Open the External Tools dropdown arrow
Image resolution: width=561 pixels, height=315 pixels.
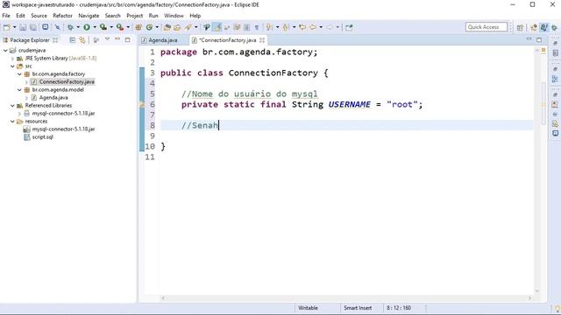coord(128,27)
